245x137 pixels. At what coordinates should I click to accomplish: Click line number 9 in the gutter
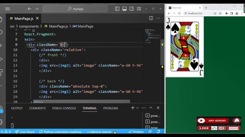tap(16, 45)
